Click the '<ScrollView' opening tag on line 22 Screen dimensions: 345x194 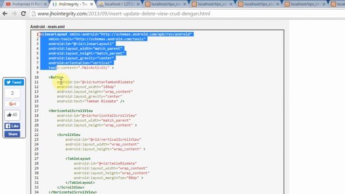click(x=68, y=135)
